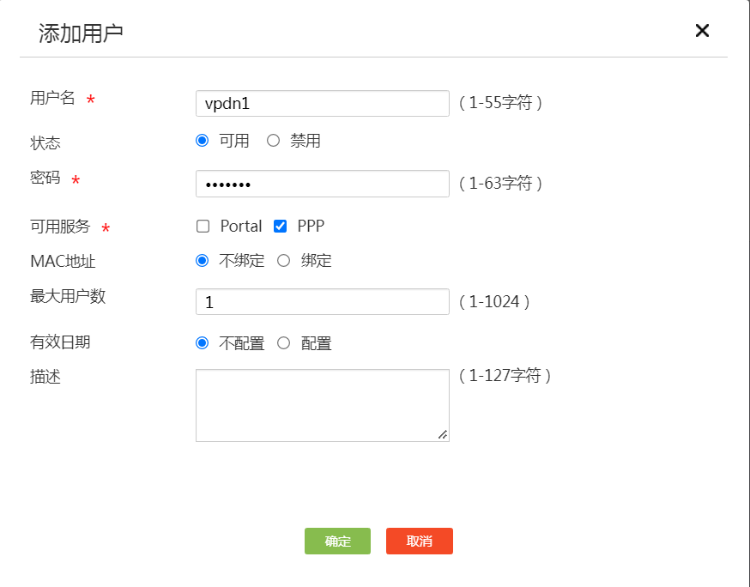Click the 添加用户 dialog title
The image size is (750, 587).
[x=81, y=33]
